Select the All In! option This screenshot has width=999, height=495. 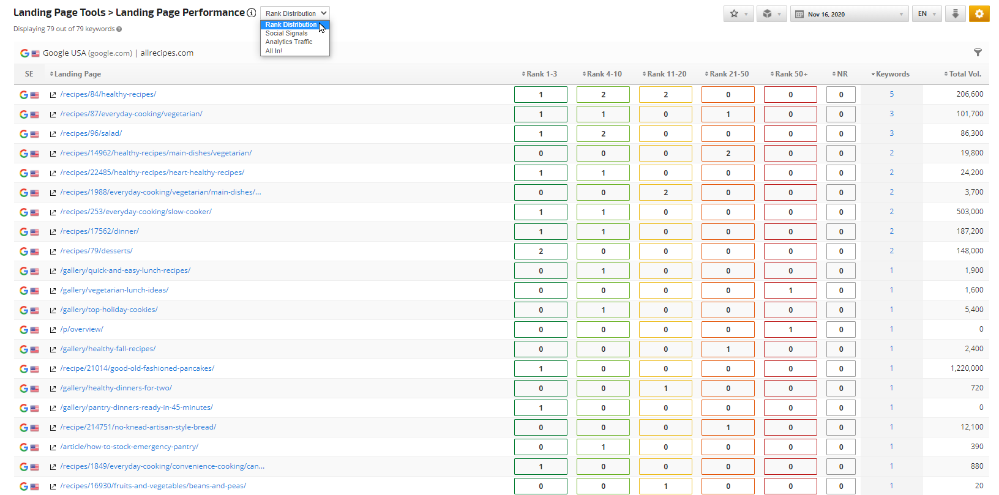pos(274,51)
